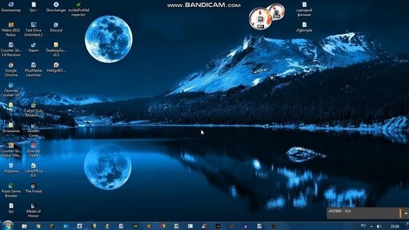
Task: Select the PlusMaster Launcher icon
Action: (x=33, y=70)
